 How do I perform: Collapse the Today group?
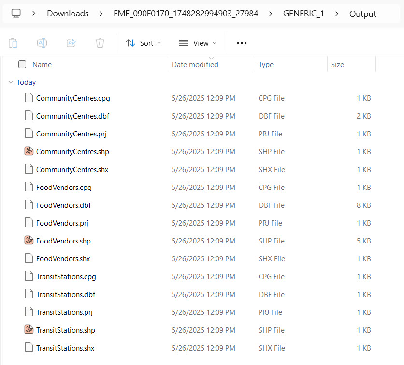point(11,82)
